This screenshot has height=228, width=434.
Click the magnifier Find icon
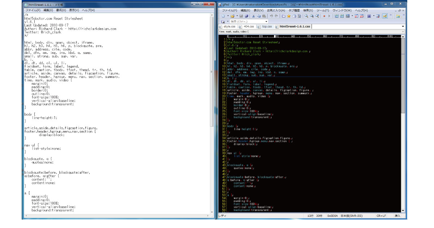[x=306, y=16]
